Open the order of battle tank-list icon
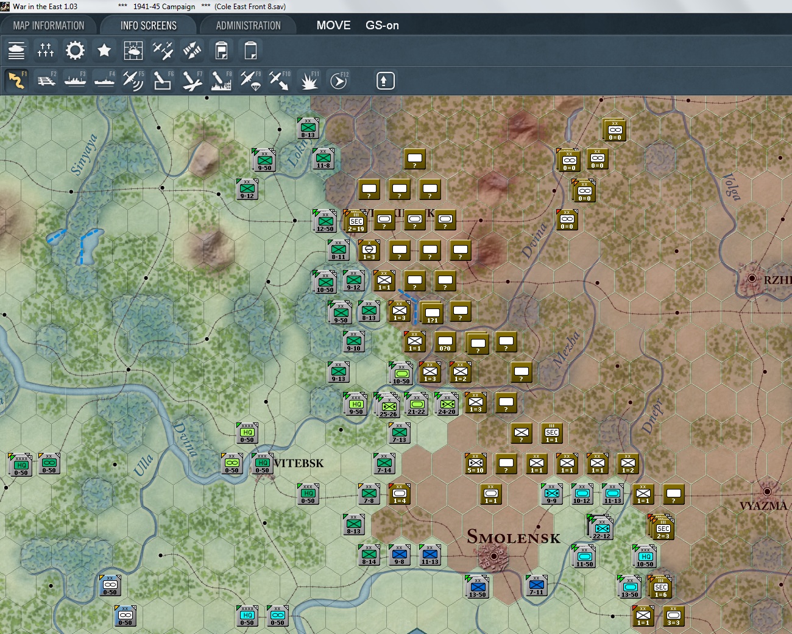792x634 pixels. (x=16, y=50)
